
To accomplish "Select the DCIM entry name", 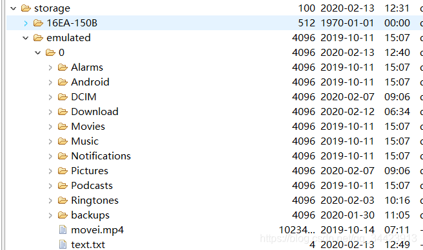I will point(84,97).
